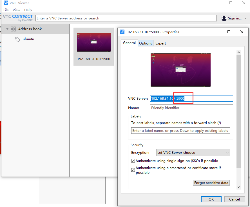Screen dimensions: 250x207
Task: Open the View menu
Action: tap(16, 10)
